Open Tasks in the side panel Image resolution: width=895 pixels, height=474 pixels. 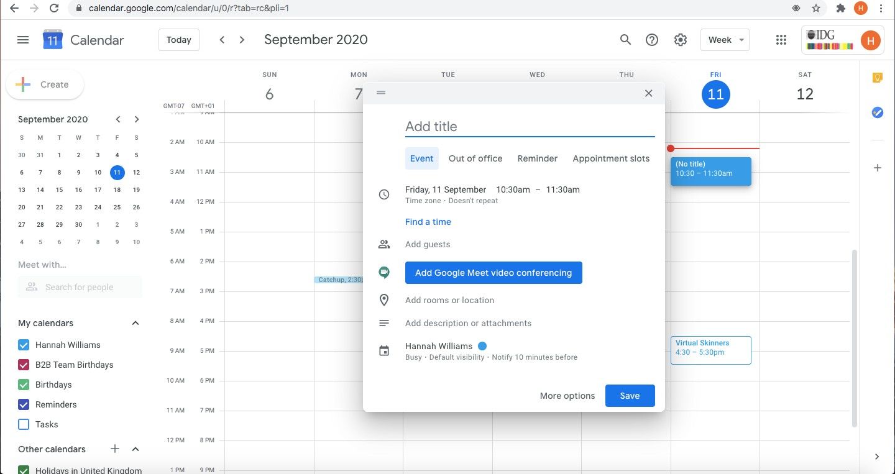877,112
